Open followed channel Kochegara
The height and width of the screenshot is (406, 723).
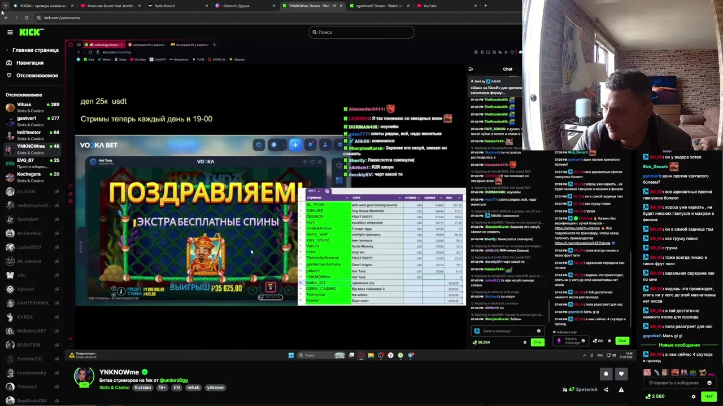pos(32,177)
